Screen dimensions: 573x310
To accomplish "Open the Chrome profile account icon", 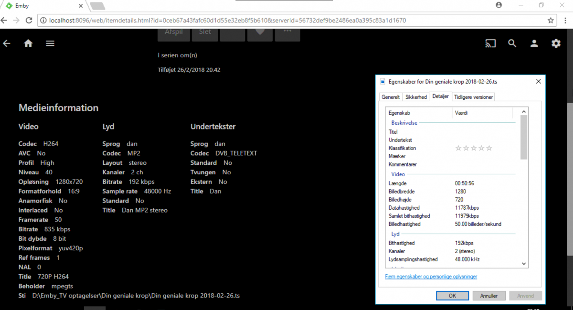I will [499, 5].
